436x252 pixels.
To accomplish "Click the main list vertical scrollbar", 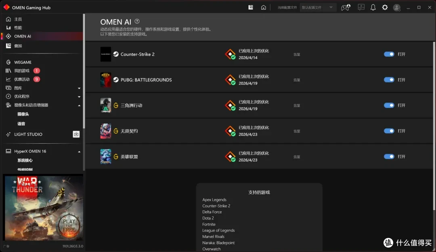I will pos(434,126).
